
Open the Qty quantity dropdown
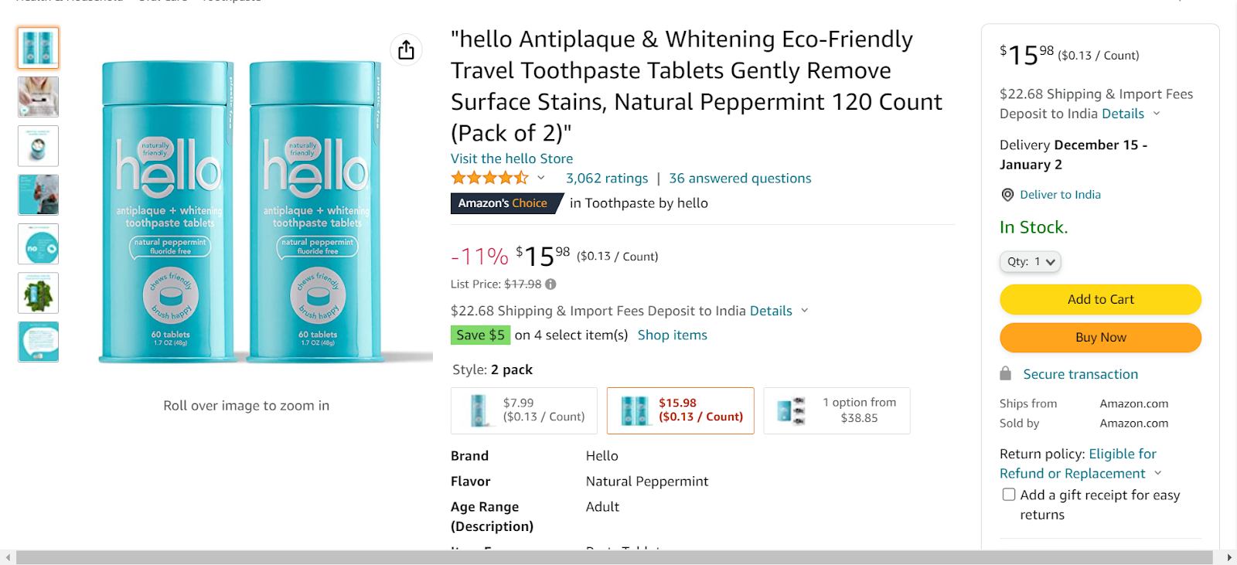(1030, 262)
